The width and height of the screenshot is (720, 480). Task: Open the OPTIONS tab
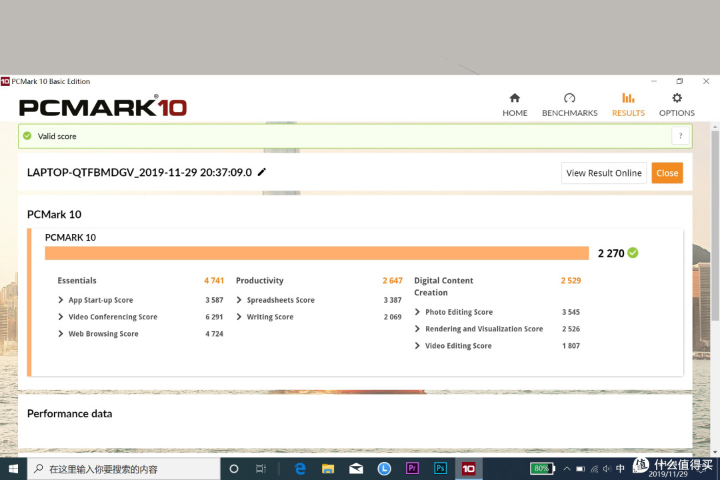677,105
